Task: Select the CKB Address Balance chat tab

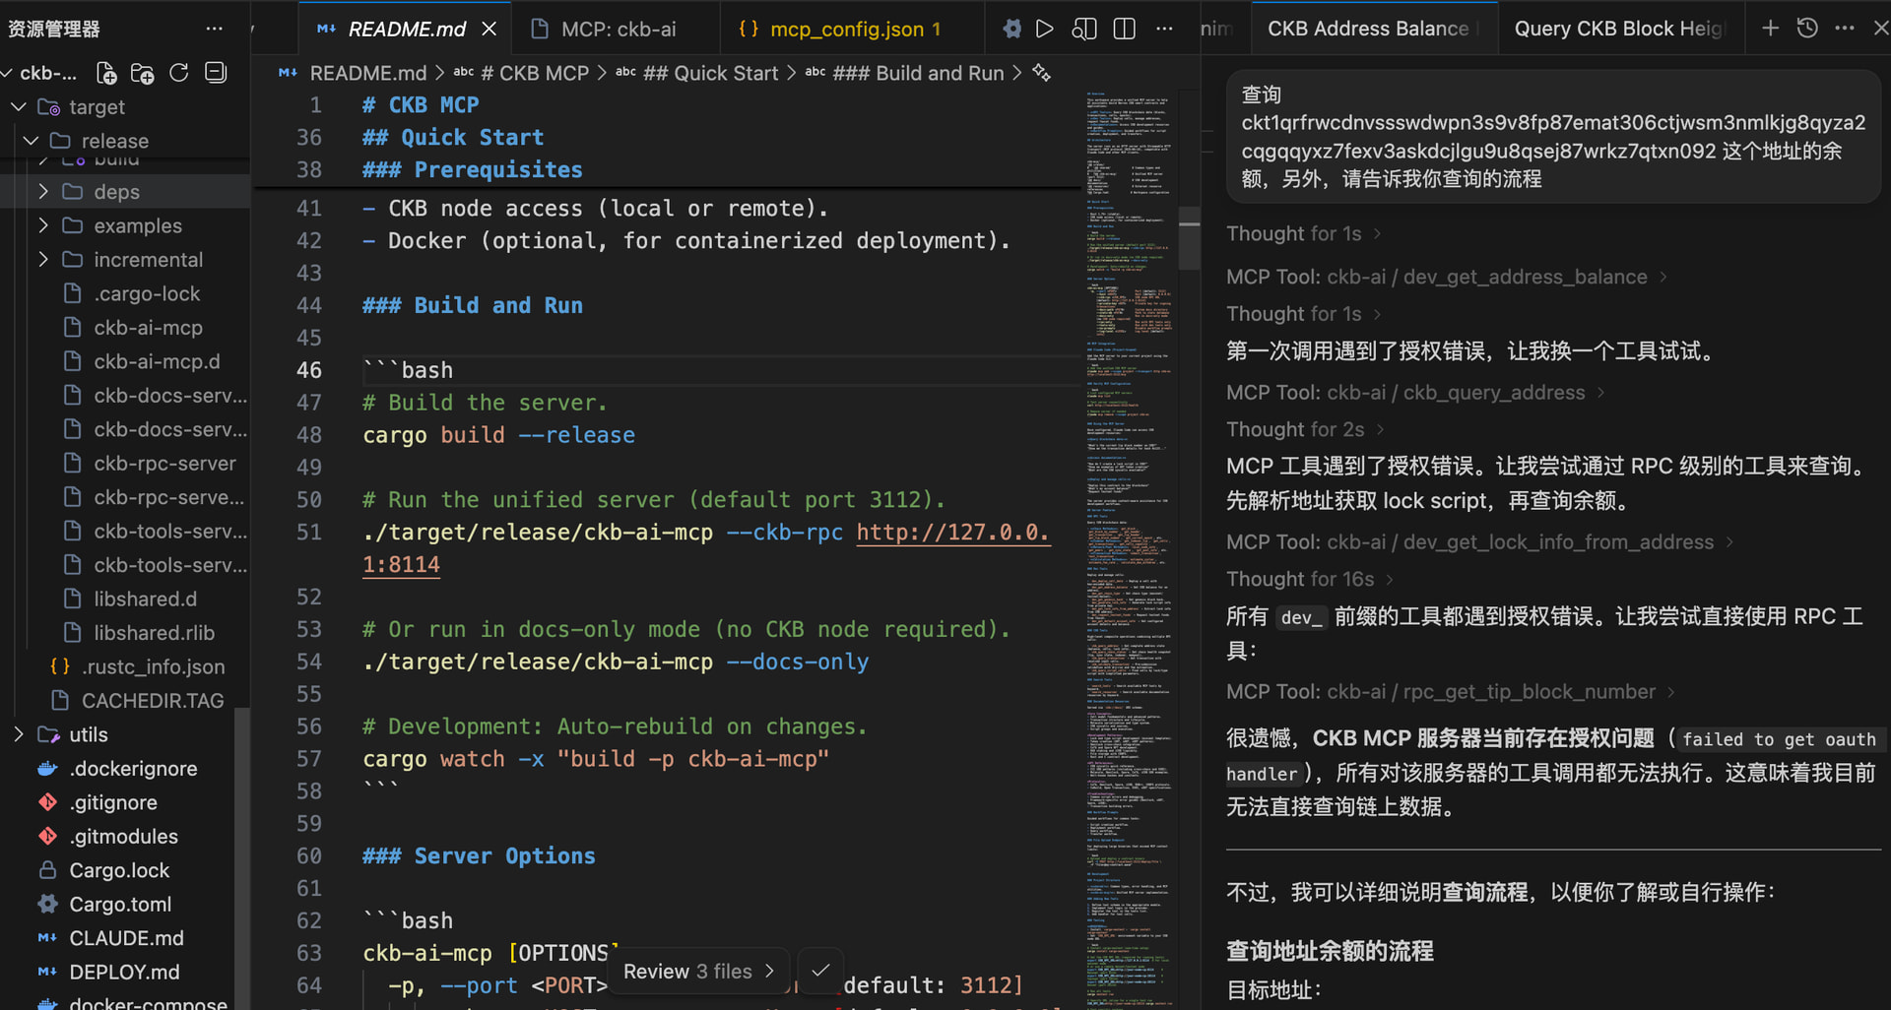Action: pos(1372,29)
